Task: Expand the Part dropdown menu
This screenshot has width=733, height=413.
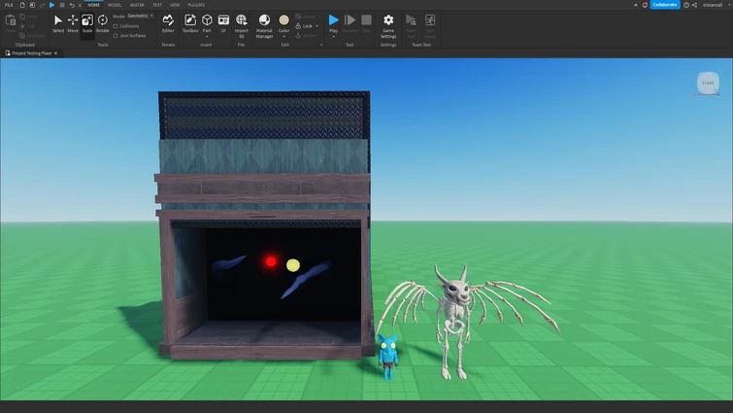Action: [x=207, y=37]
